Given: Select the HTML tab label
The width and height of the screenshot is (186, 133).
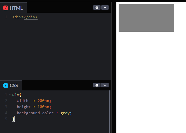Looking at the screenshot, I should pos(16,8).
